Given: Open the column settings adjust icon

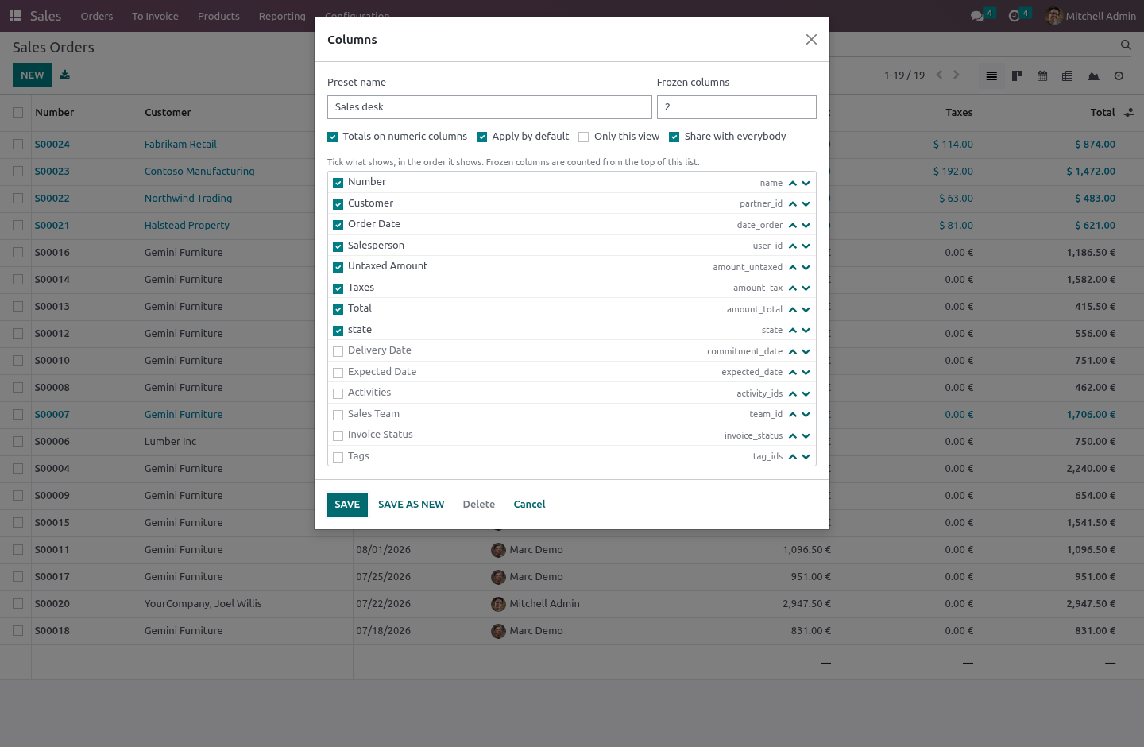Looking at the screenshot, I should pyautogui.click(x=1129, y=113).
